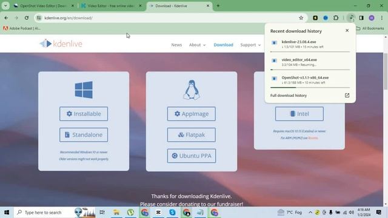Click the Flatpak download button

192,134
